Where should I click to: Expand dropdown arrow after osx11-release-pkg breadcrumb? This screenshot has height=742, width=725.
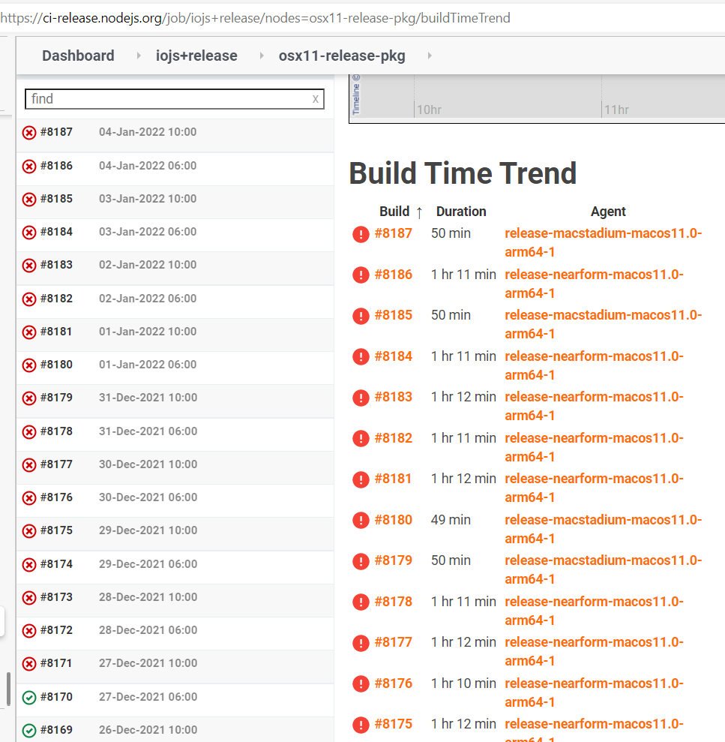tap(430, 56)
